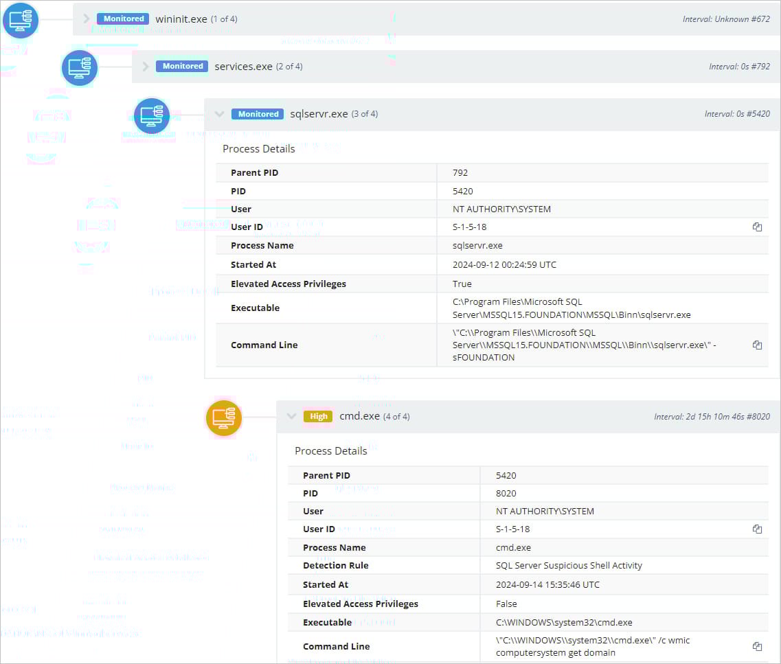The image size is (781, 664).
Task: Click the cmd.exe Process Details heading
Action: pos(330,451)
